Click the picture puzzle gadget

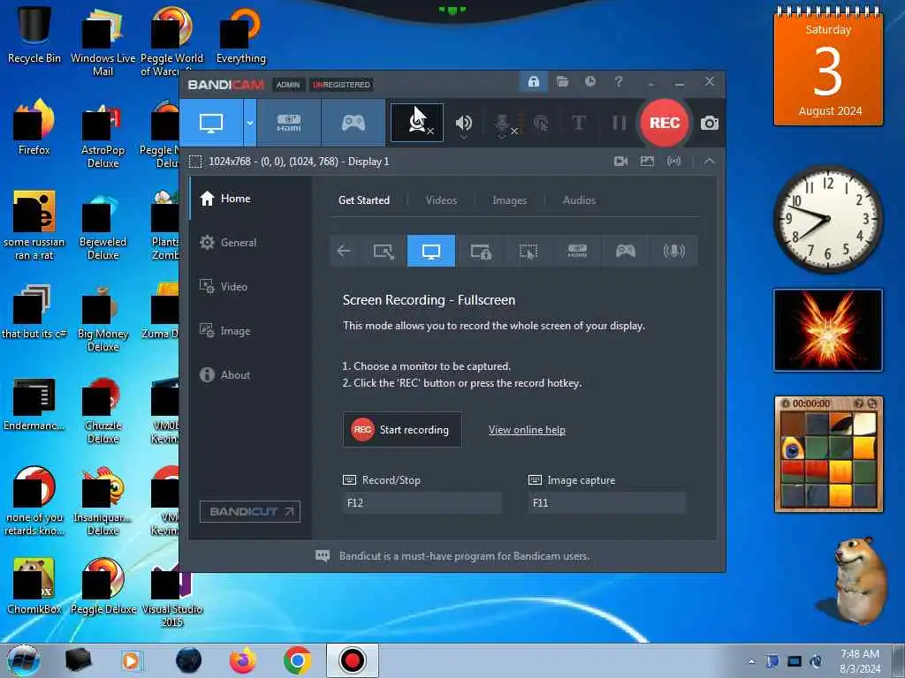pyautogui.click(x=828, y=455)
